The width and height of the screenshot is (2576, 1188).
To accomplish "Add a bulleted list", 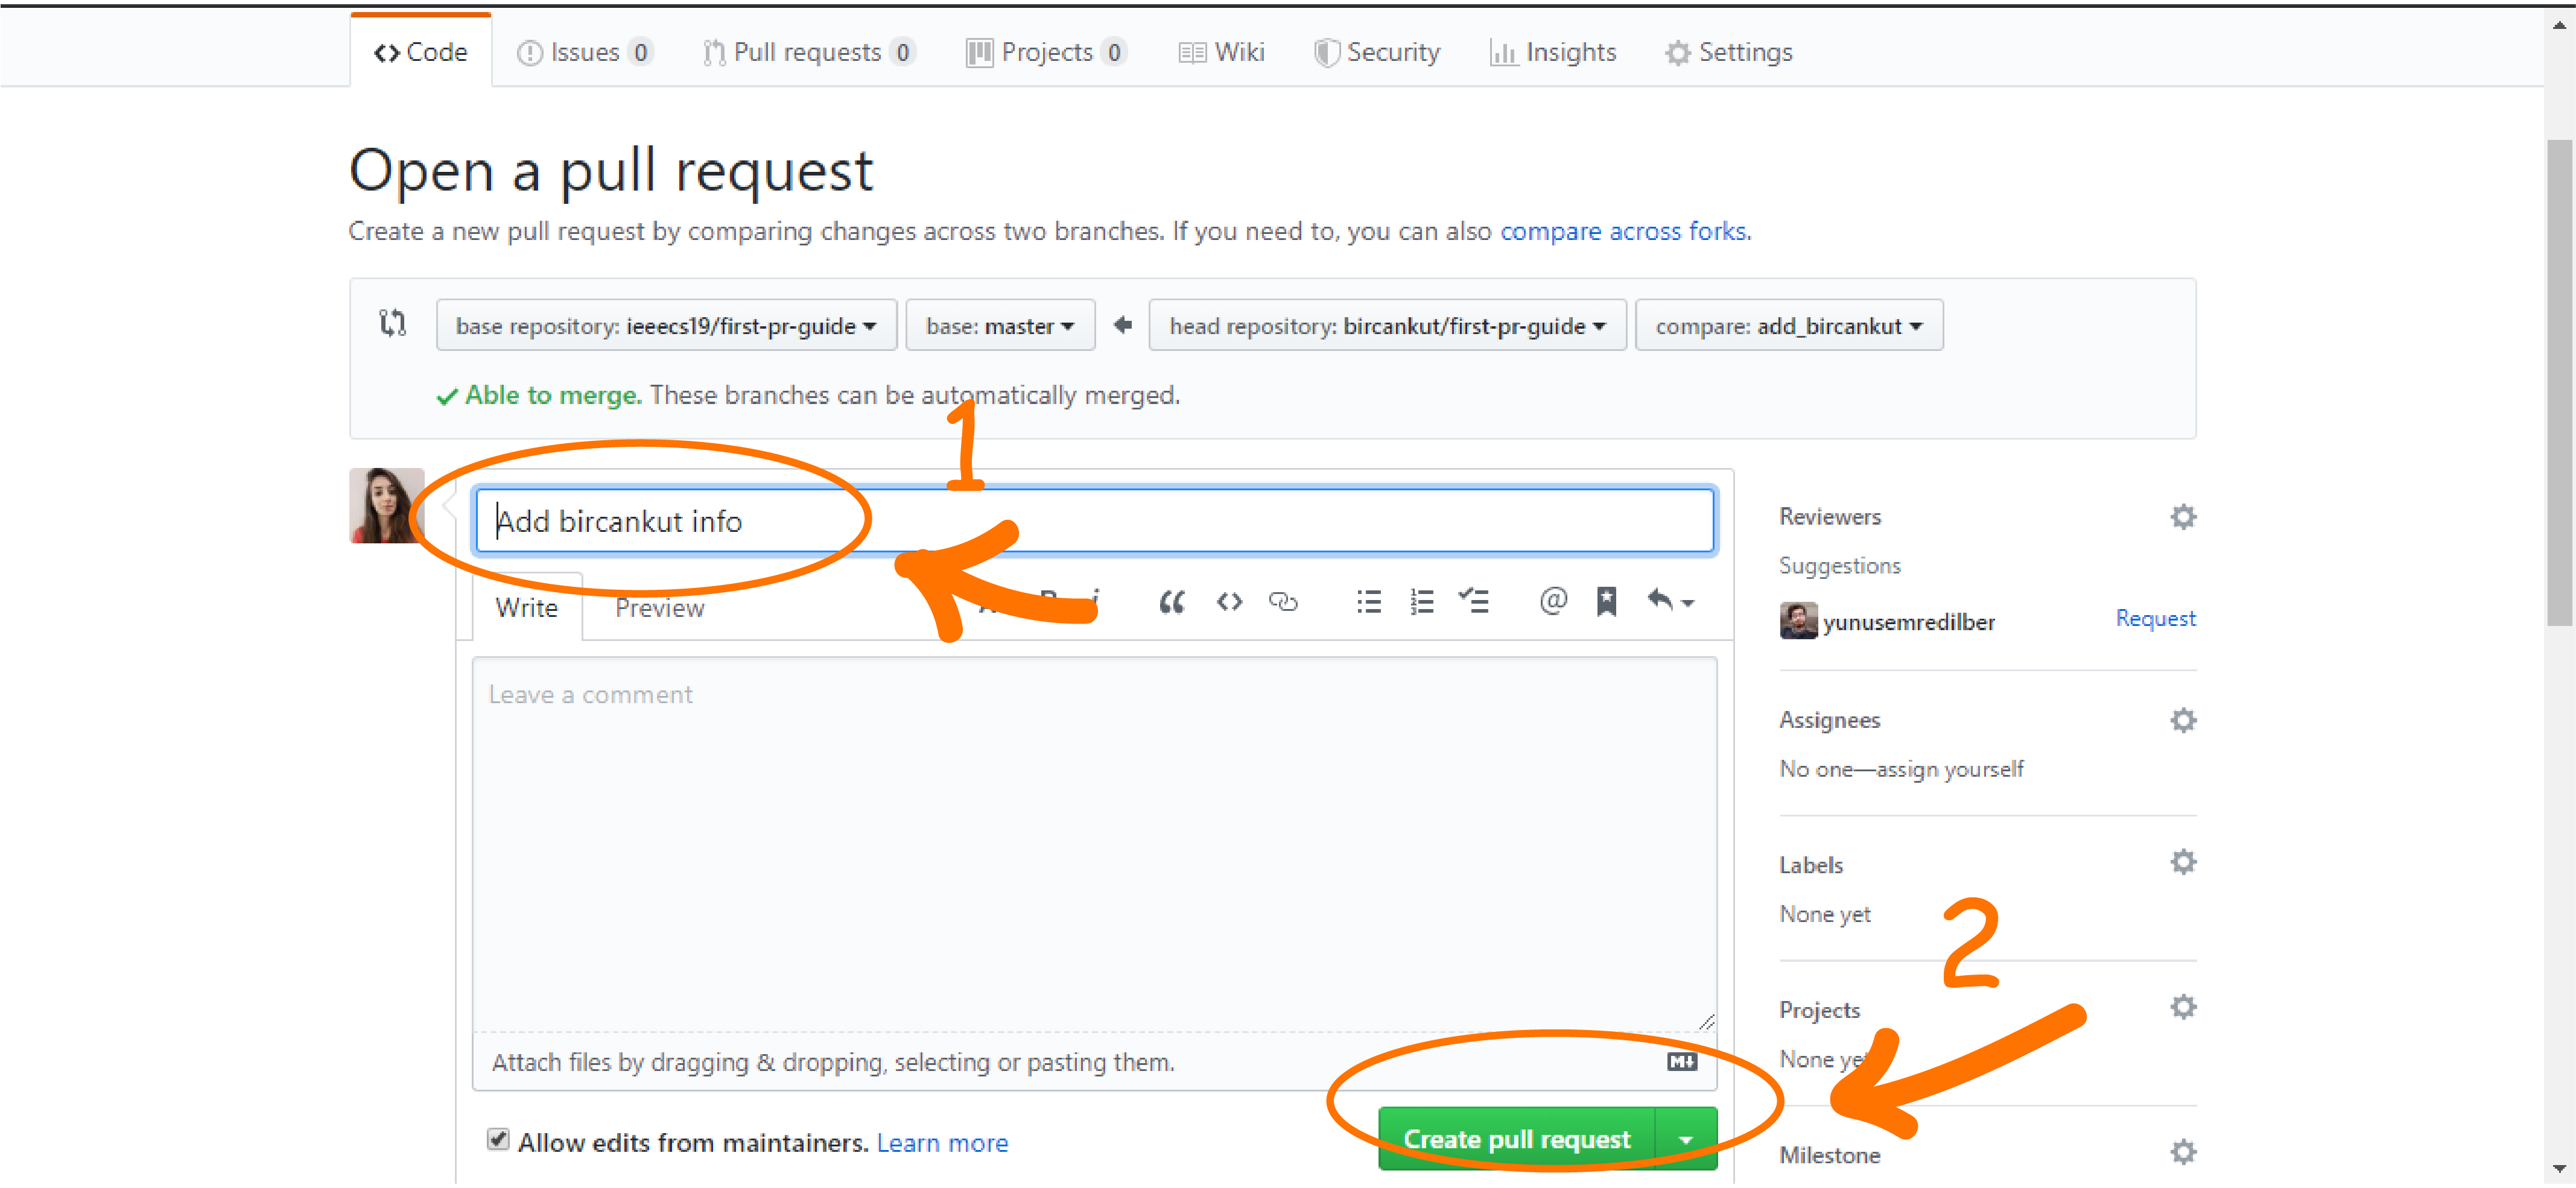I will [x=1368, y=602].
